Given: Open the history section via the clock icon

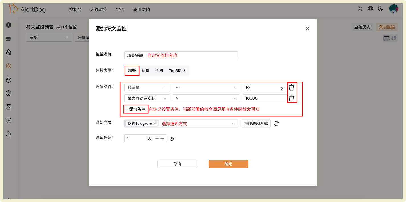Looking at the screenshot, I should coord(9,120).
